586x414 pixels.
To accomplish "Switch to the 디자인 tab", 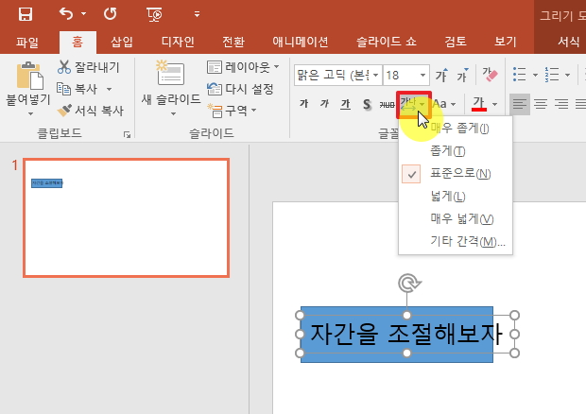I will click(x=178, y=42).
